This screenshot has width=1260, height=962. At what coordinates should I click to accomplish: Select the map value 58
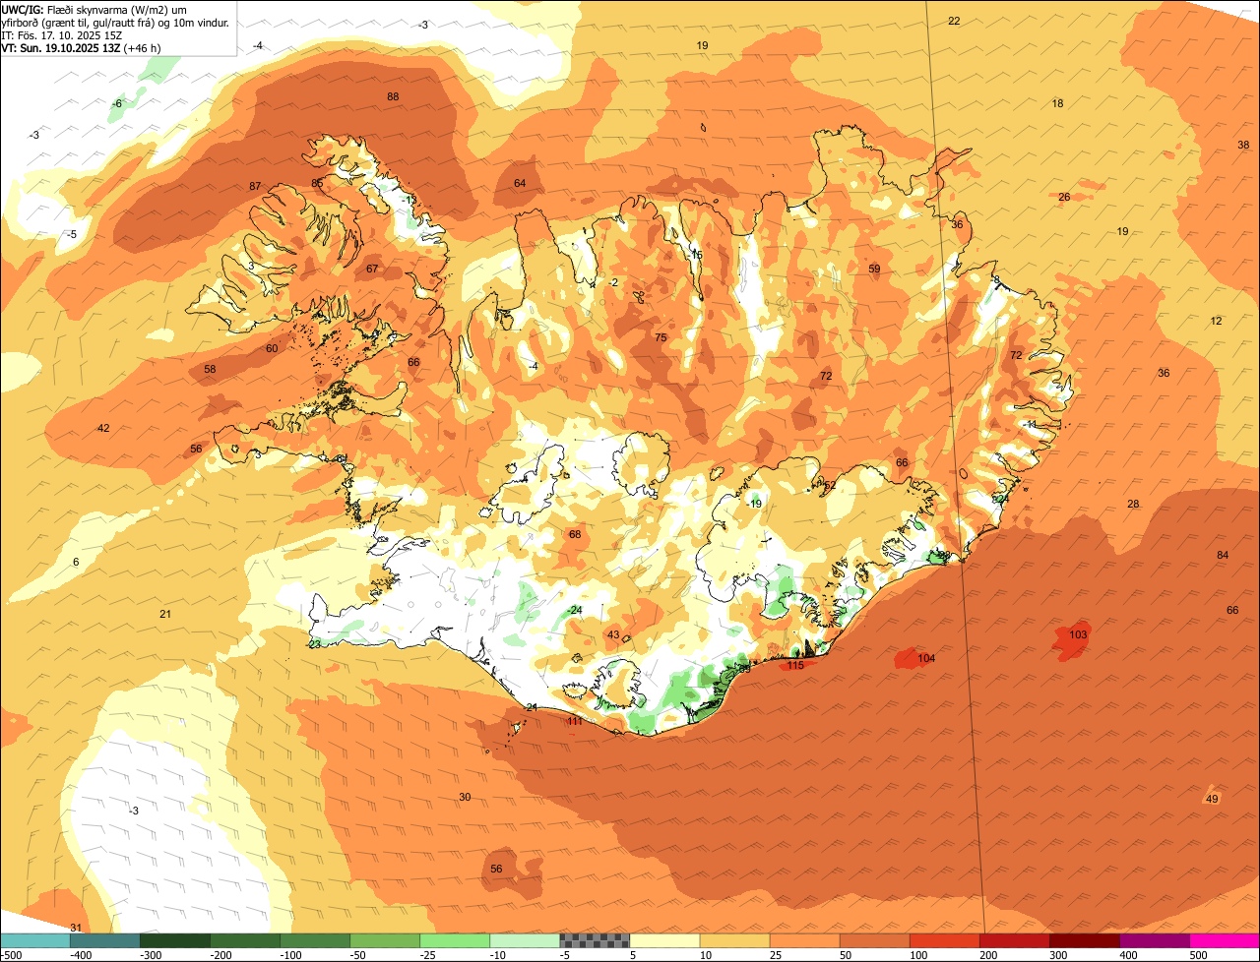click(x=210, y=369)
